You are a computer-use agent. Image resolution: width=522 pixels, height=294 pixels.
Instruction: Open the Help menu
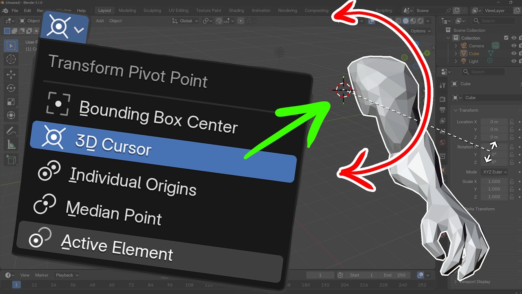click(x=81, y=10)
